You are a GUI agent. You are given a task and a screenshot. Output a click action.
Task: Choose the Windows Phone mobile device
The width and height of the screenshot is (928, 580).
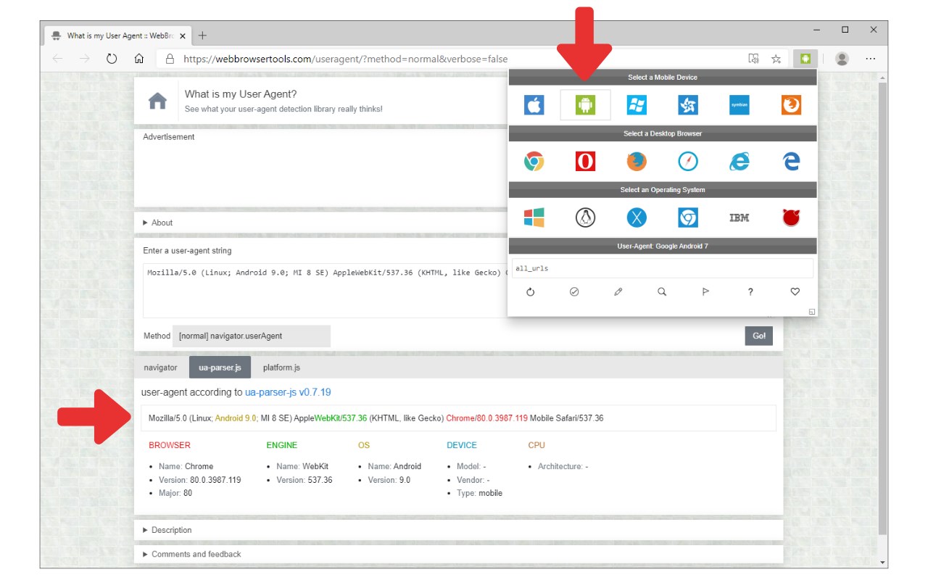click(637, 105)
